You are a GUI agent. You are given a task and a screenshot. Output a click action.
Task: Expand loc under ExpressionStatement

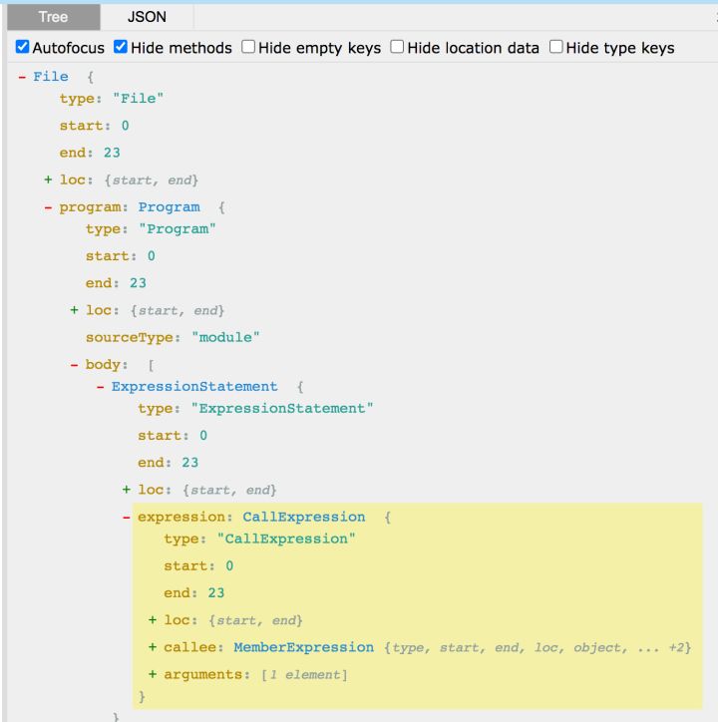[x=127, y=490]
